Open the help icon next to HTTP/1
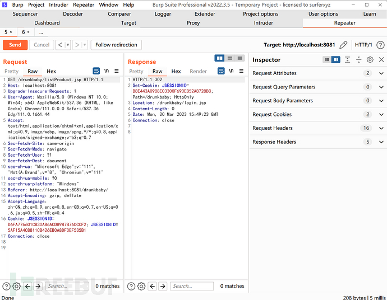 [x=380, y=45]
